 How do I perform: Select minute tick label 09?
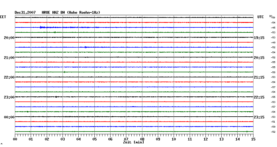click(158, 139)
